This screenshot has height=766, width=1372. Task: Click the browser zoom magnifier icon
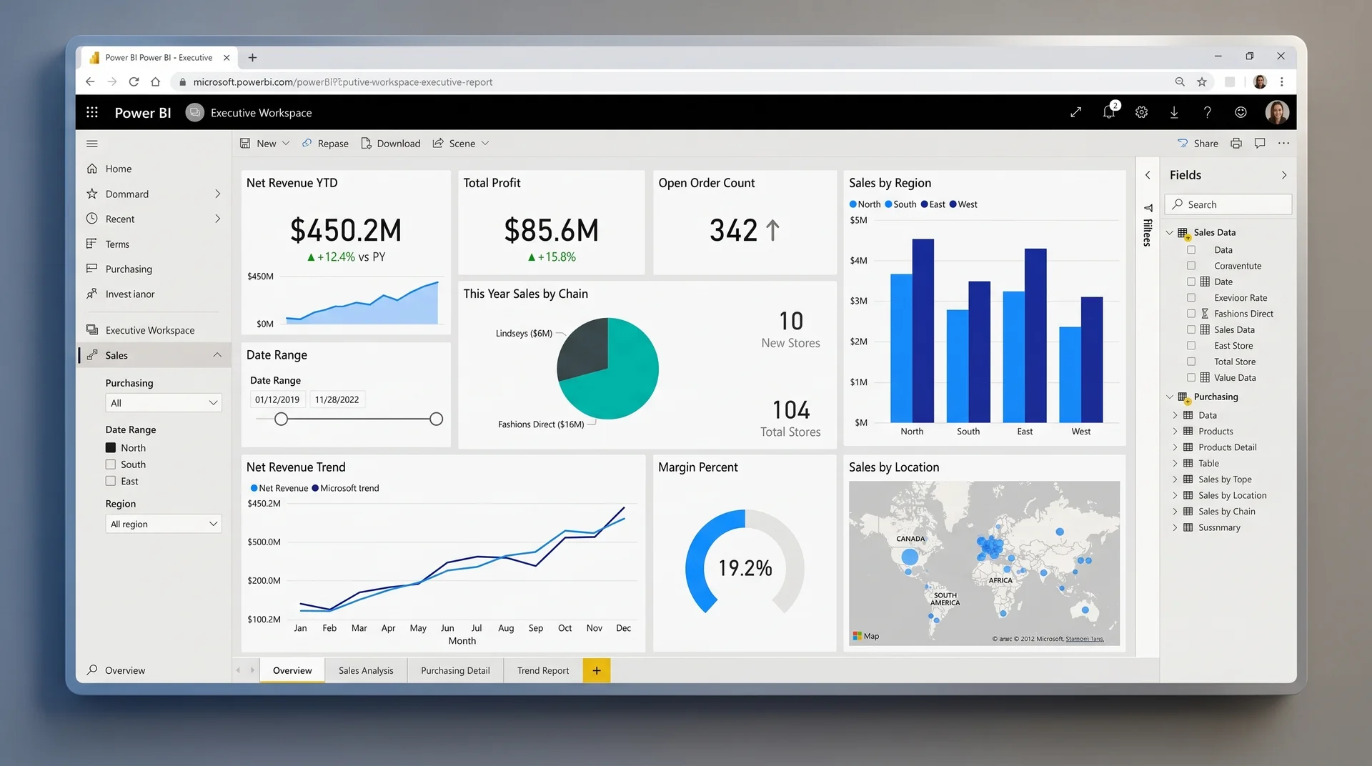click(1180, 82)
